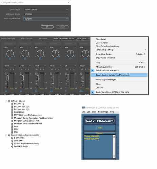Solo the Read automation track
The height and width of the screenshot is (169, 157).
point(10,69)
